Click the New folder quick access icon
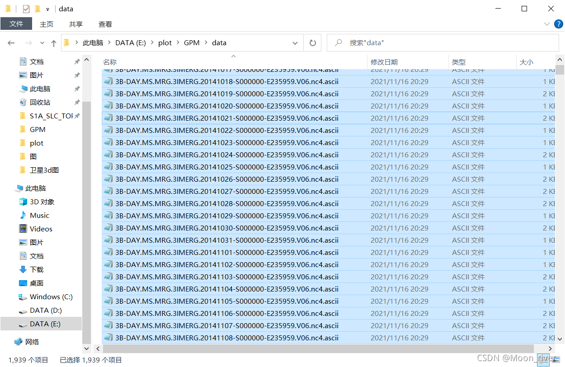565x367 pixels. pyautogui.click(x=38, y=9)
